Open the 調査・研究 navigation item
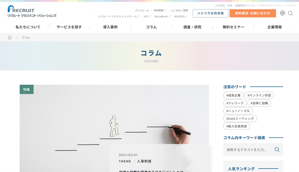This screenshot has height=172, width=299. pyautogui.click(x=192, y=27)
